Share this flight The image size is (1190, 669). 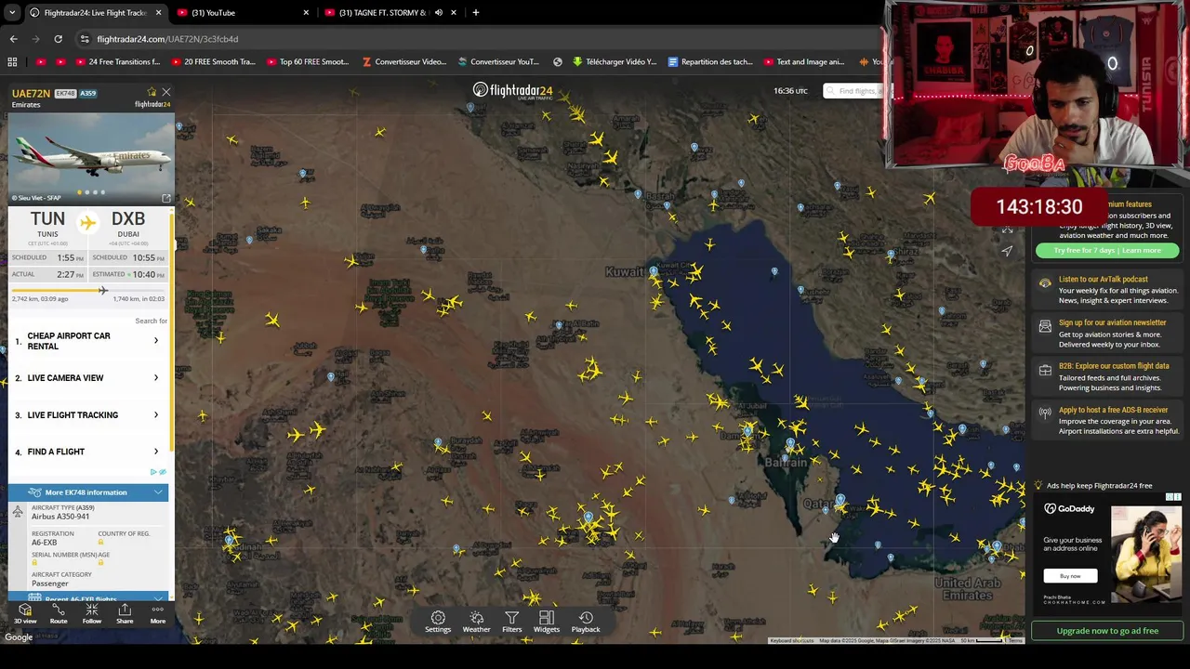tap(125, 613)
